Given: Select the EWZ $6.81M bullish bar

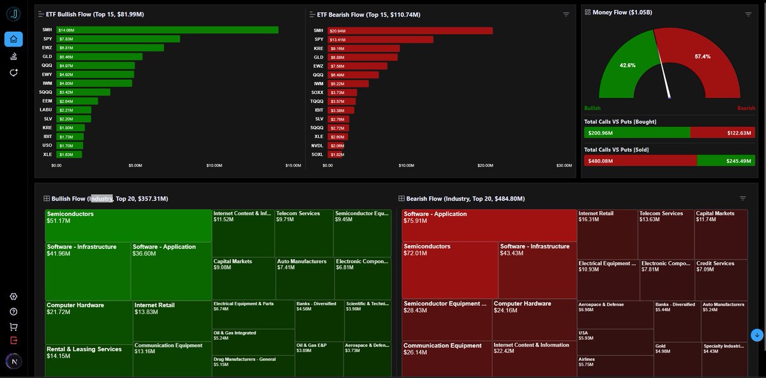Looking at the screenshot, I should tap(110, 48).
